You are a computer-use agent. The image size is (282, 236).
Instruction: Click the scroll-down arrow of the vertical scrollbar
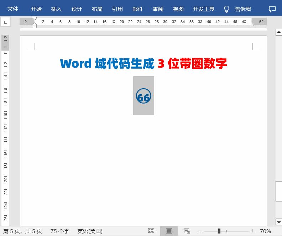pyautogui.click(x=279, y=222)
